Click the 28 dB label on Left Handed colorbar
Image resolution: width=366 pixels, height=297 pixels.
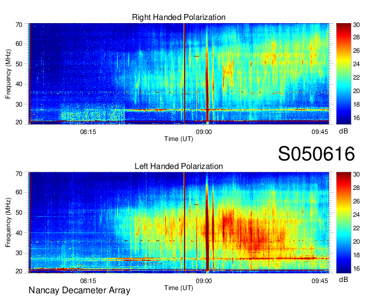(x=356, y=188)
